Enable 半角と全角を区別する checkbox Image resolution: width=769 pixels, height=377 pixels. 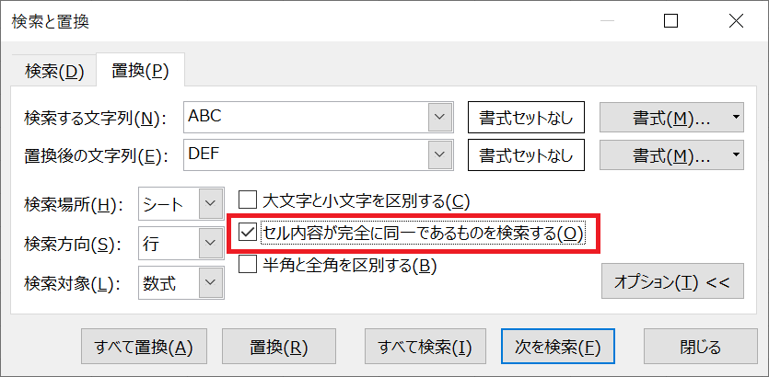[247, 266]
